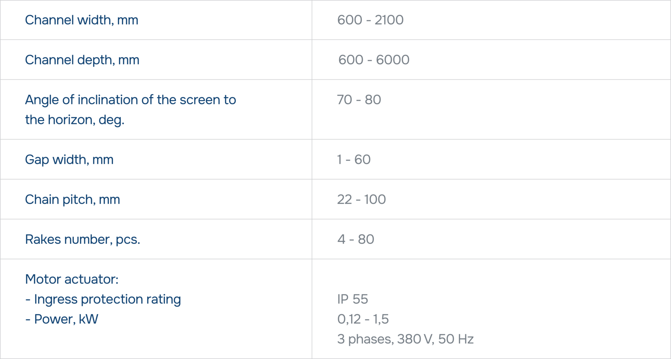This screenshot has width=671, height=359.
Task: Click the 'Channel width, mm' label
Action: coord(81,20)
